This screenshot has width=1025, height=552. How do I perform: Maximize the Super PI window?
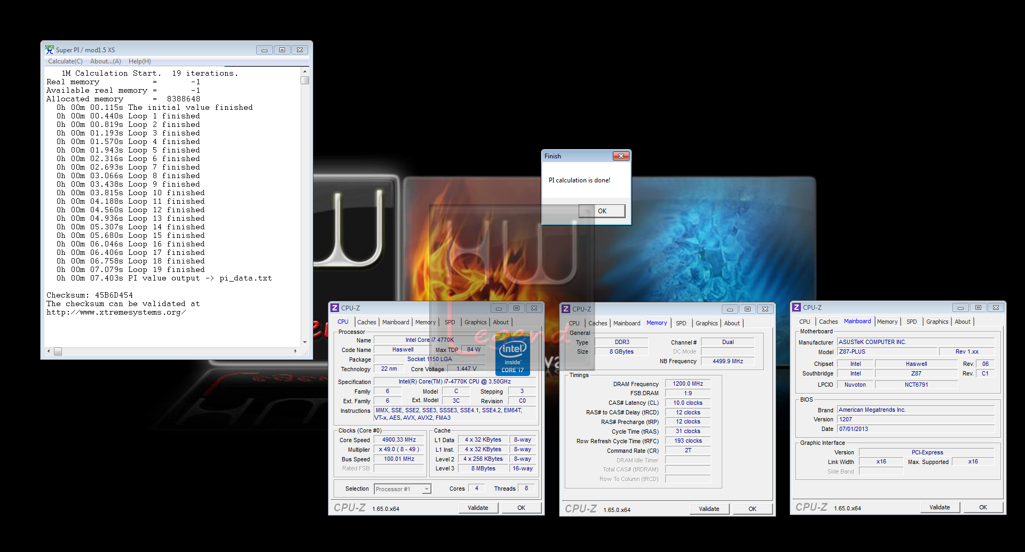click(x=282, y=50)
